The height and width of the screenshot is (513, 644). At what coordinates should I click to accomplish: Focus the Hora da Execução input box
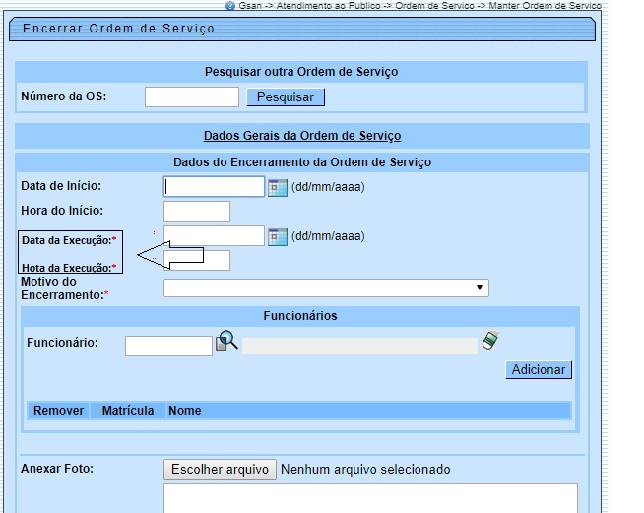tap(197, 261)
